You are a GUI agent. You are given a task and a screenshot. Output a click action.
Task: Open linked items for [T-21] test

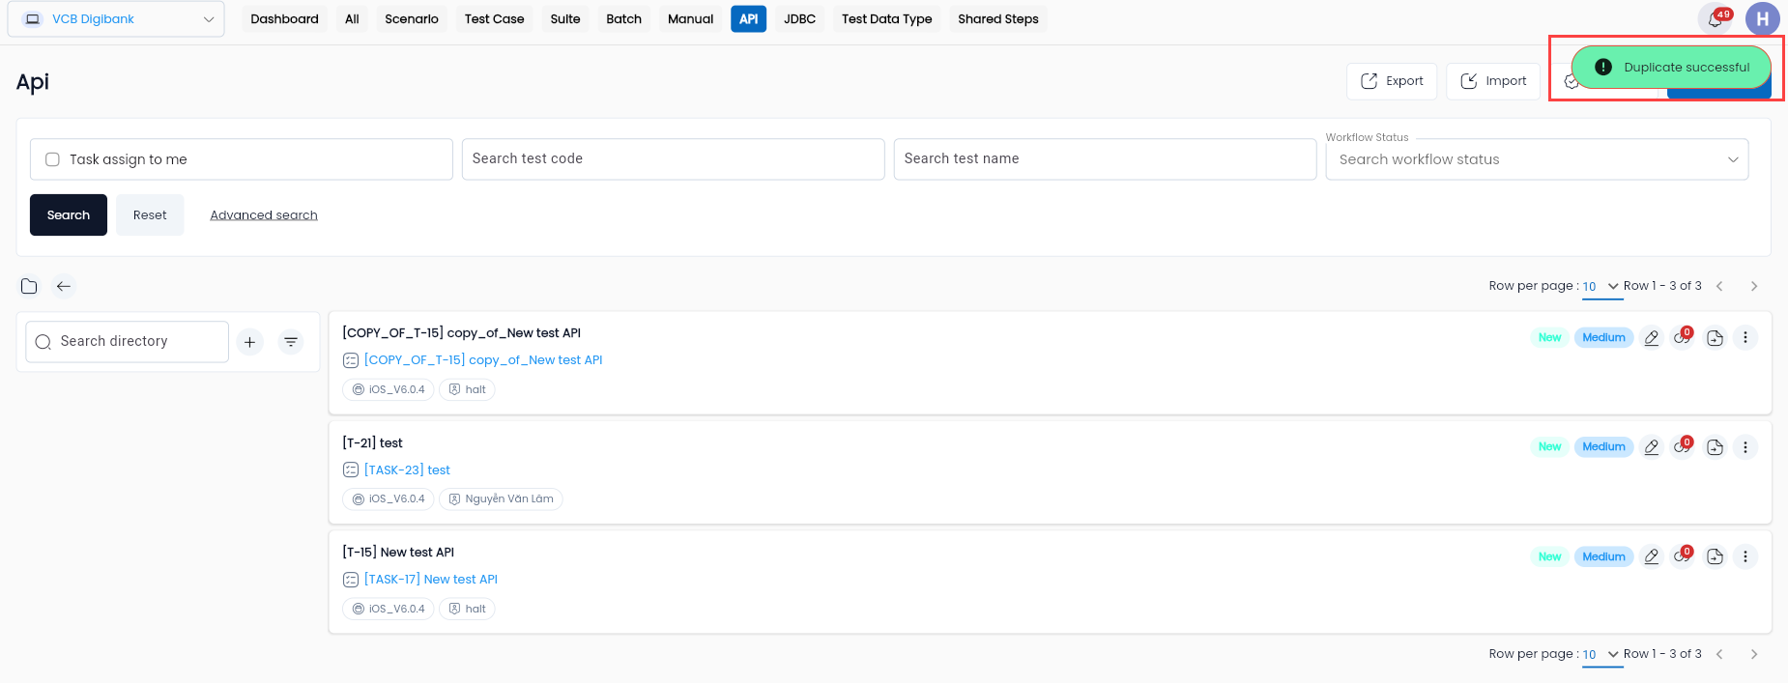1683,446
